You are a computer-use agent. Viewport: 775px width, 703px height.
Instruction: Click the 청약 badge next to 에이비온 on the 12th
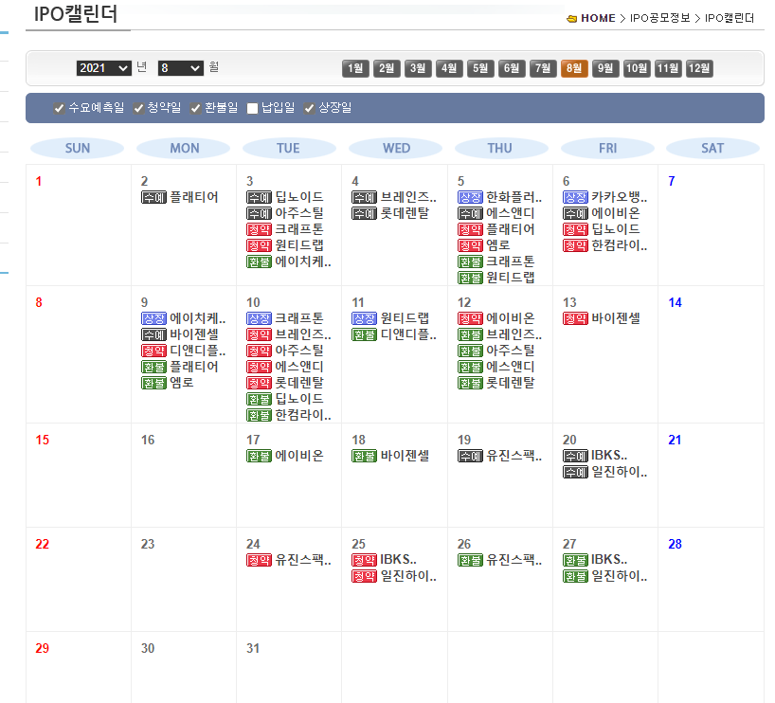click(x=470, y=318)
